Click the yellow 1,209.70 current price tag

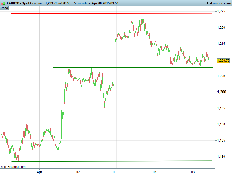(223, 61)
